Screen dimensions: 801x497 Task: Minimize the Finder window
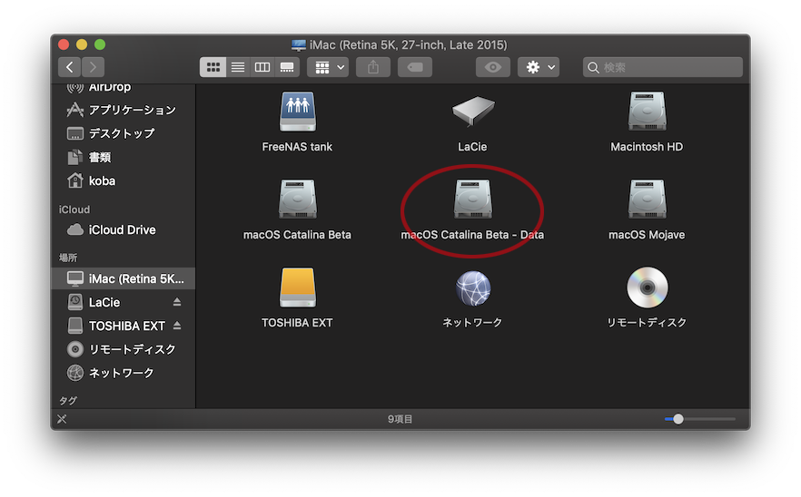coord(82,45)
